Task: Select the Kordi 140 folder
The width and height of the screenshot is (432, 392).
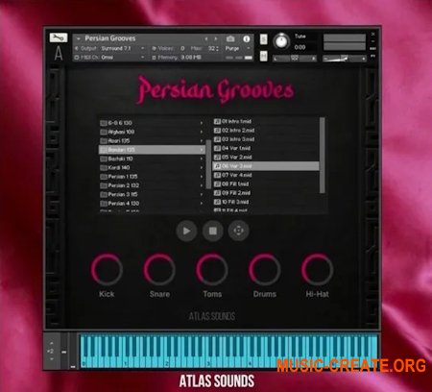Action: tap(152, 167)
